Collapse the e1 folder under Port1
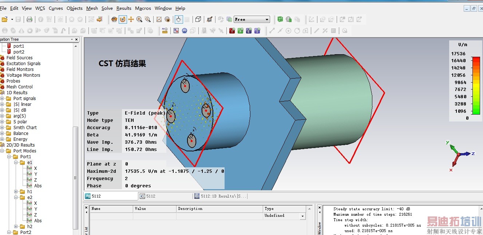483x235 pixels. pyautogui.click(x=16, y=163)
